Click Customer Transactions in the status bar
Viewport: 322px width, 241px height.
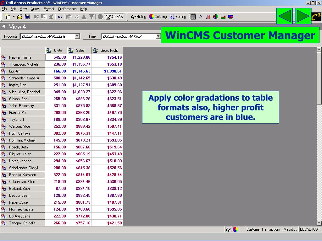(x=264, y=229)
